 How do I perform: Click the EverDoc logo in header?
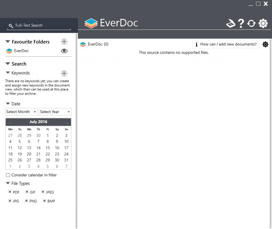[x=111, y=23]
